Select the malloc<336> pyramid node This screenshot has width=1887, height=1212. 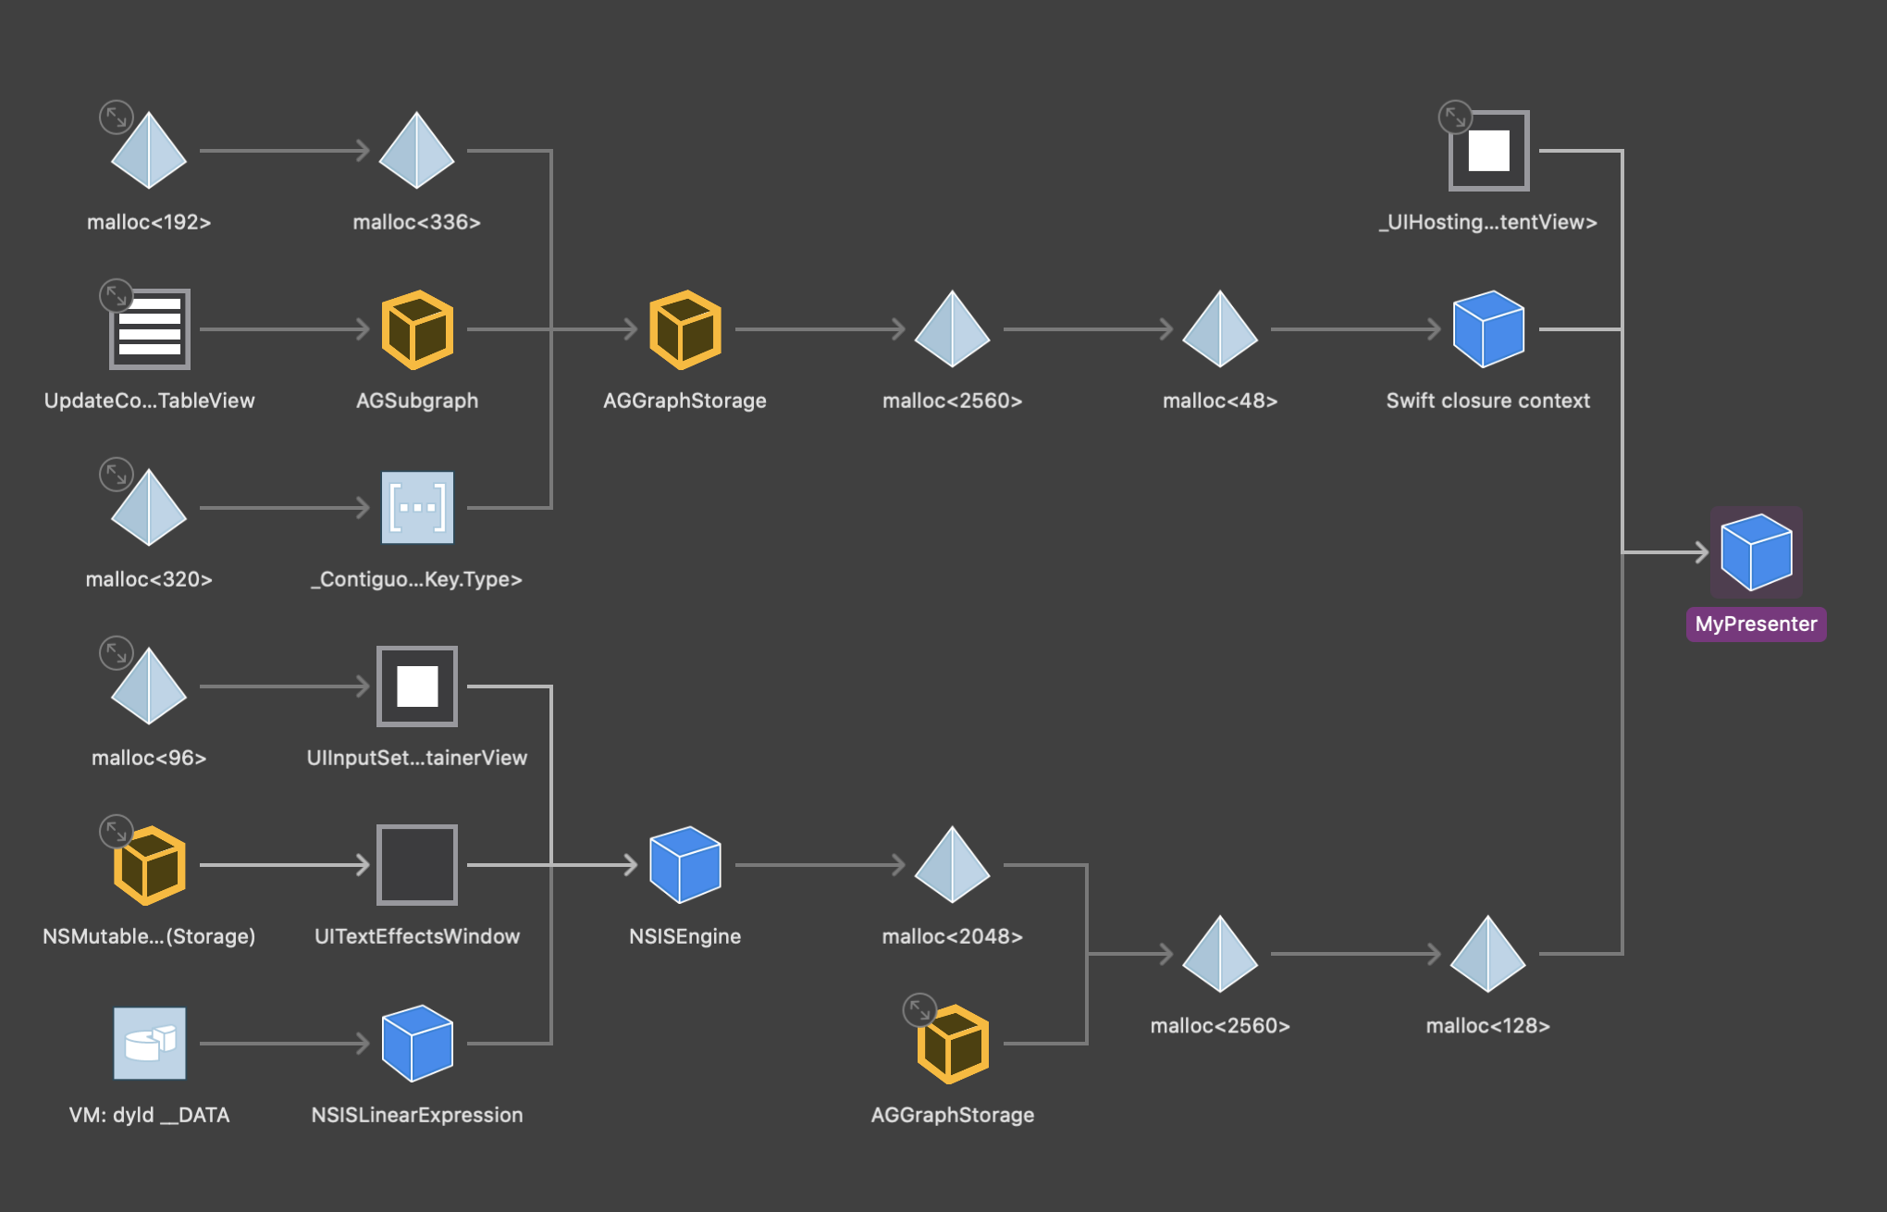coord(417,150)
